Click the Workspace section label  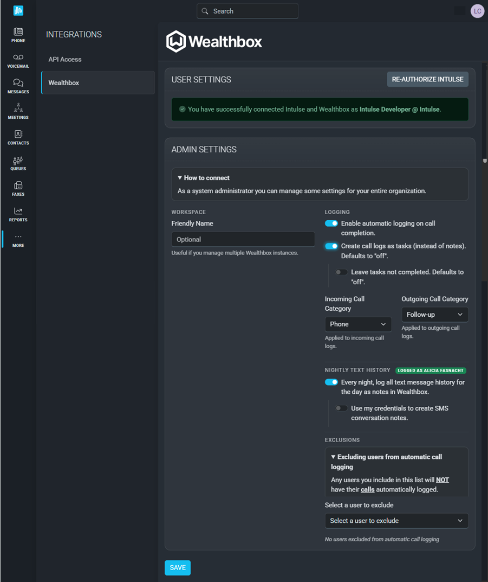pyautogui.click(x=188, y=212)
